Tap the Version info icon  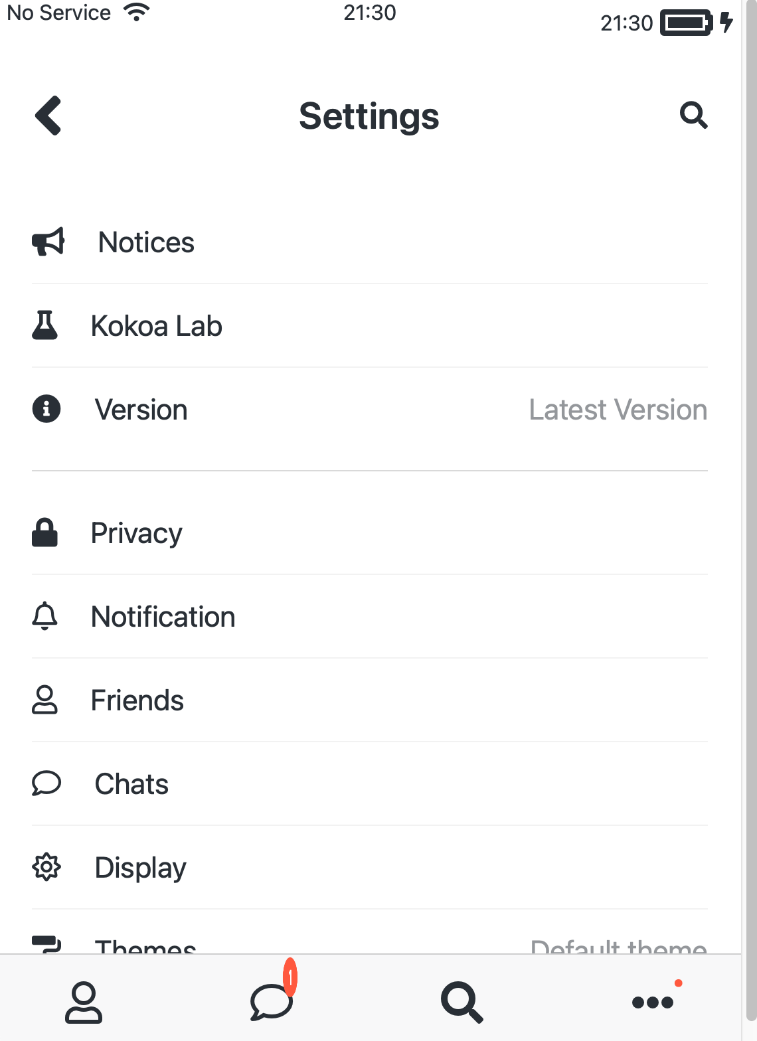point(44,409)
